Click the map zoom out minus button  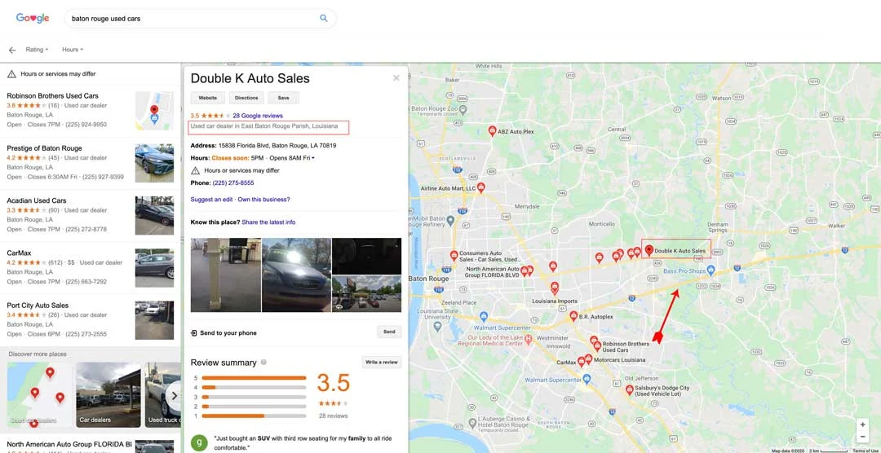(x=862, y=437)
